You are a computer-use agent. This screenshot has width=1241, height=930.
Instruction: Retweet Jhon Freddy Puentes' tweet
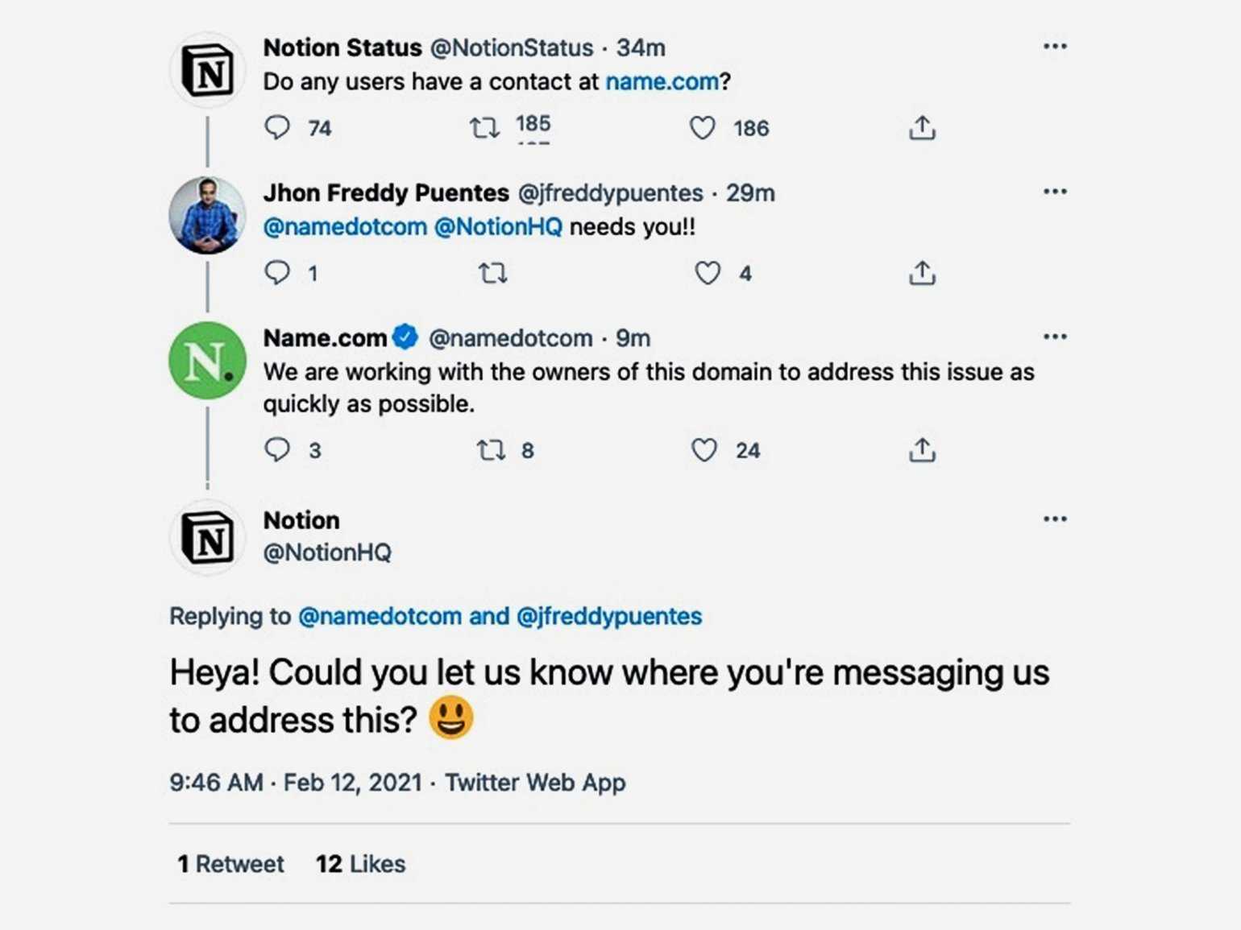click(493, 274)
